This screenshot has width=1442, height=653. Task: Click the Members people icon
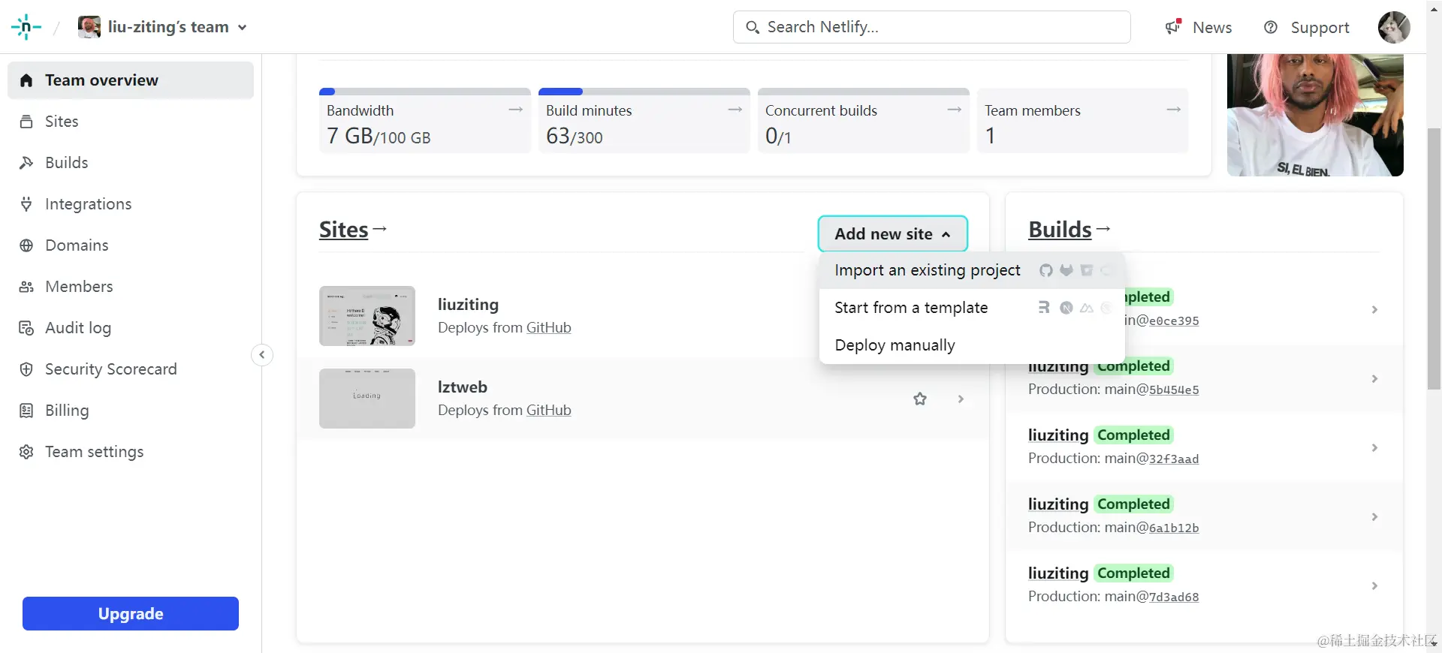(26, 287)
